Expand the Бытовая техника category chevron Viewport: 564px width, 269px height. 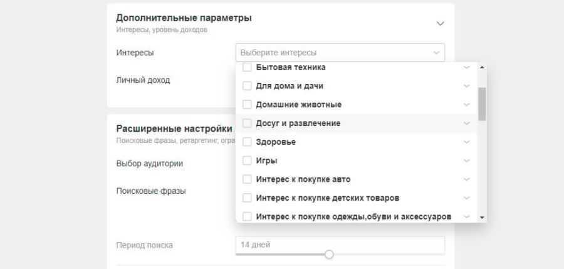(x=466, y=67)
